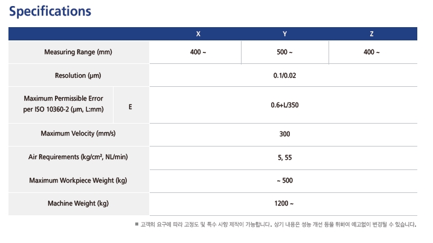Image resolution: width=433 pixels, height=243 pixels.
Task: Select the 300 velocity value
Action: pos(284,133)
